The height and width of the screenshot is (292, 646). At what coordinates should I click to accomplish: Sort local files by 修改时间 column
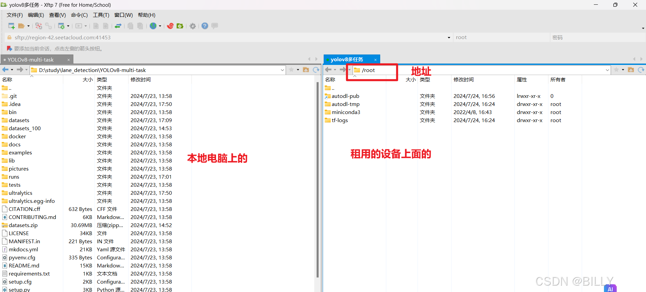point(160,79)
